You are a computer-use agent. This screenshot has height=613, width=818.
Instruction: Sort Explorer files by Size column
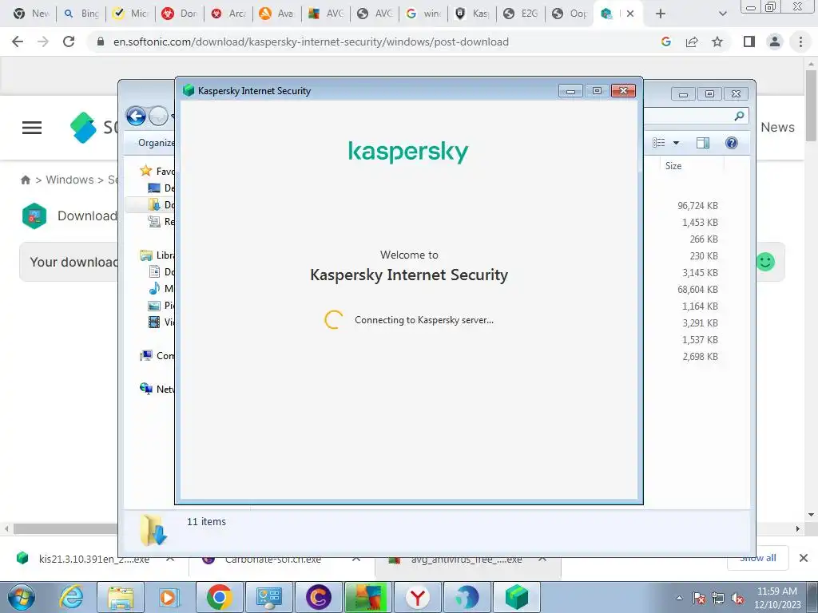[673, 166]
